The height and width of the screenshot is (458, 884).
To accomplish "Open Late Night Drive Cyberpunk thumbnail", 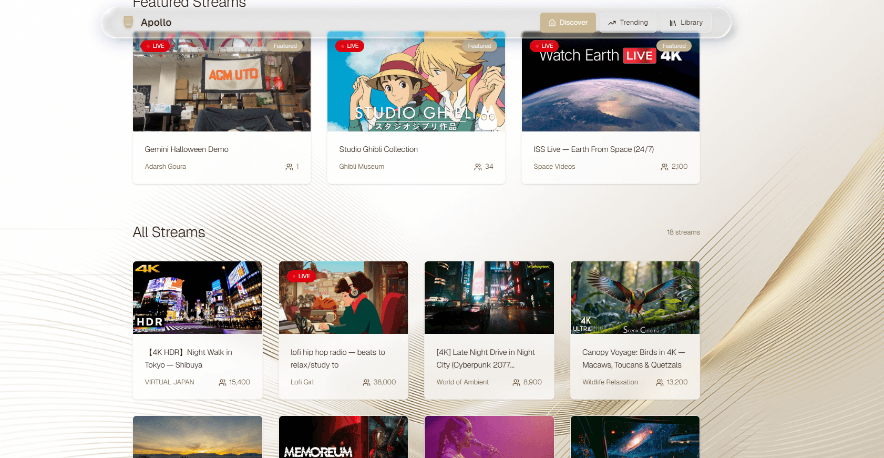I will tap(489, 298).
